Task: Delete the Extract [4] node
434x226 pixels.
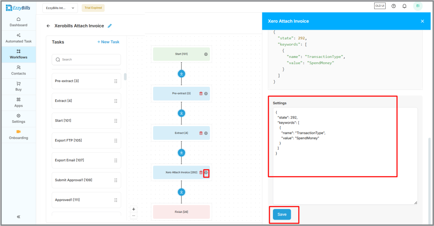Action: pos(201,133)
